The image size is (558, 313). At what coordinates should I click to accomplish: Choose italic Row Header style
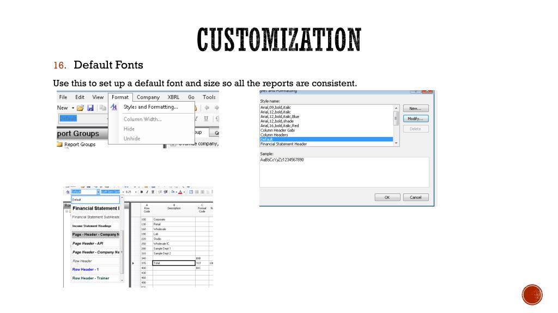pos(96,261)
